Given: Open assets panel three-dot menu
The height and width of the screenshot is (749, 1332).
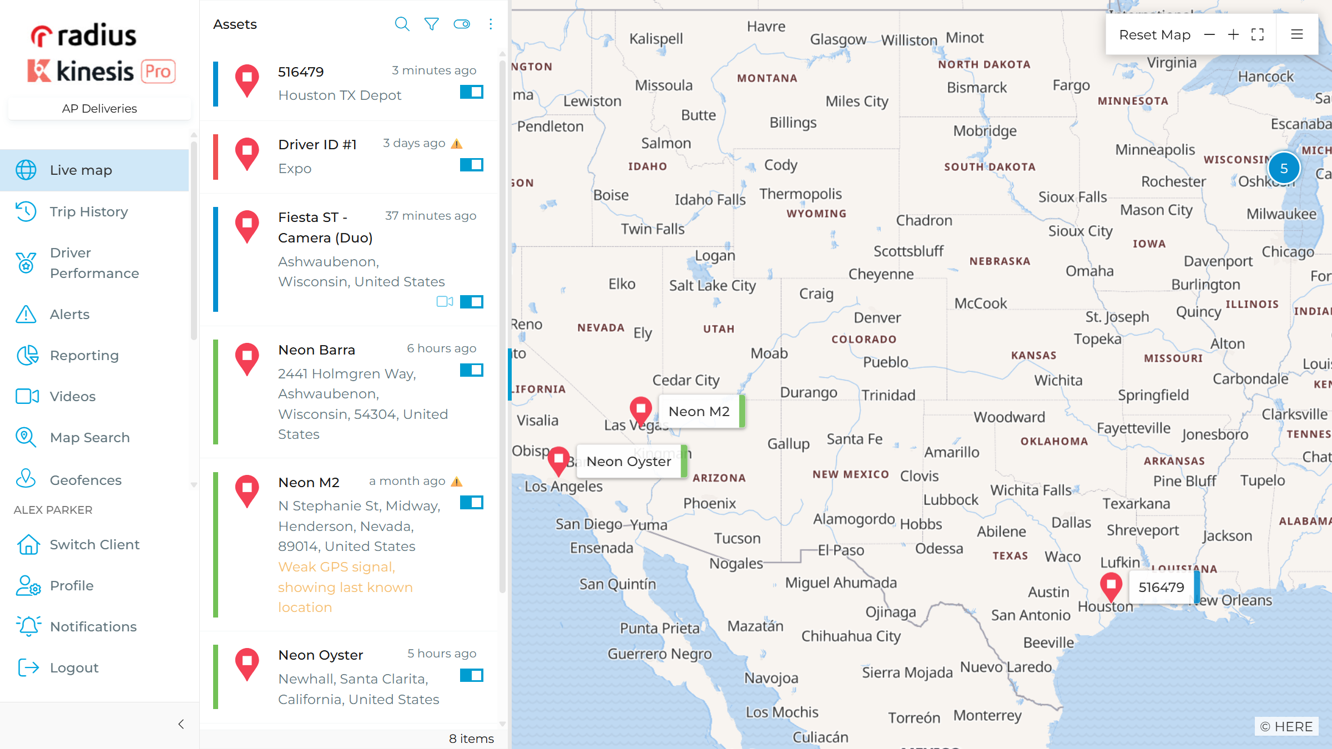Looking at the screenshot, I should coord(491,24).
